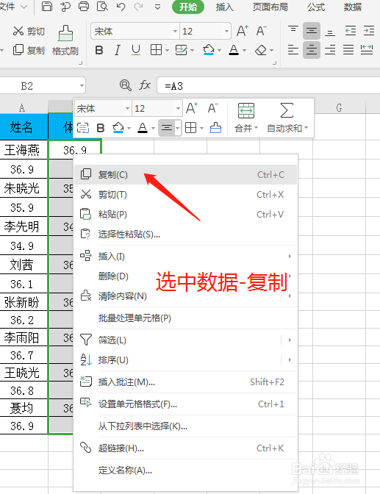Screen dimensions: 380x494
Task: Click the formula bar showing =A3
Action: [268, 86]
